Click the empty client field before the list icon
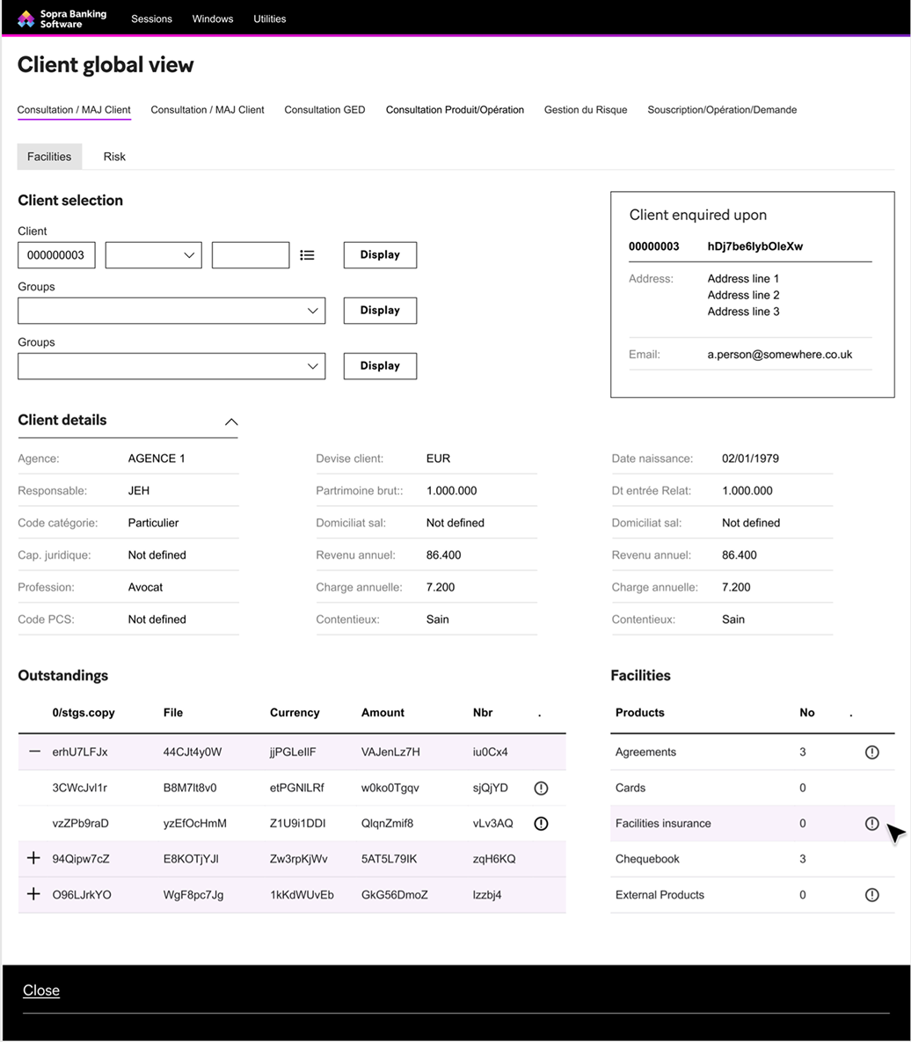911x1042 pixels. coord(251,255)
